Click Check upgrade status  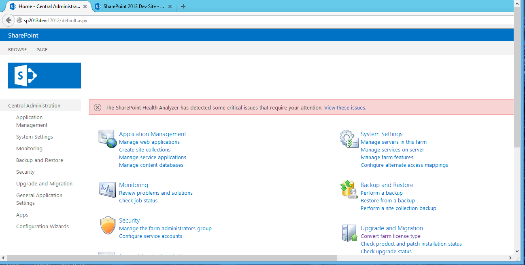pos(386,252)
